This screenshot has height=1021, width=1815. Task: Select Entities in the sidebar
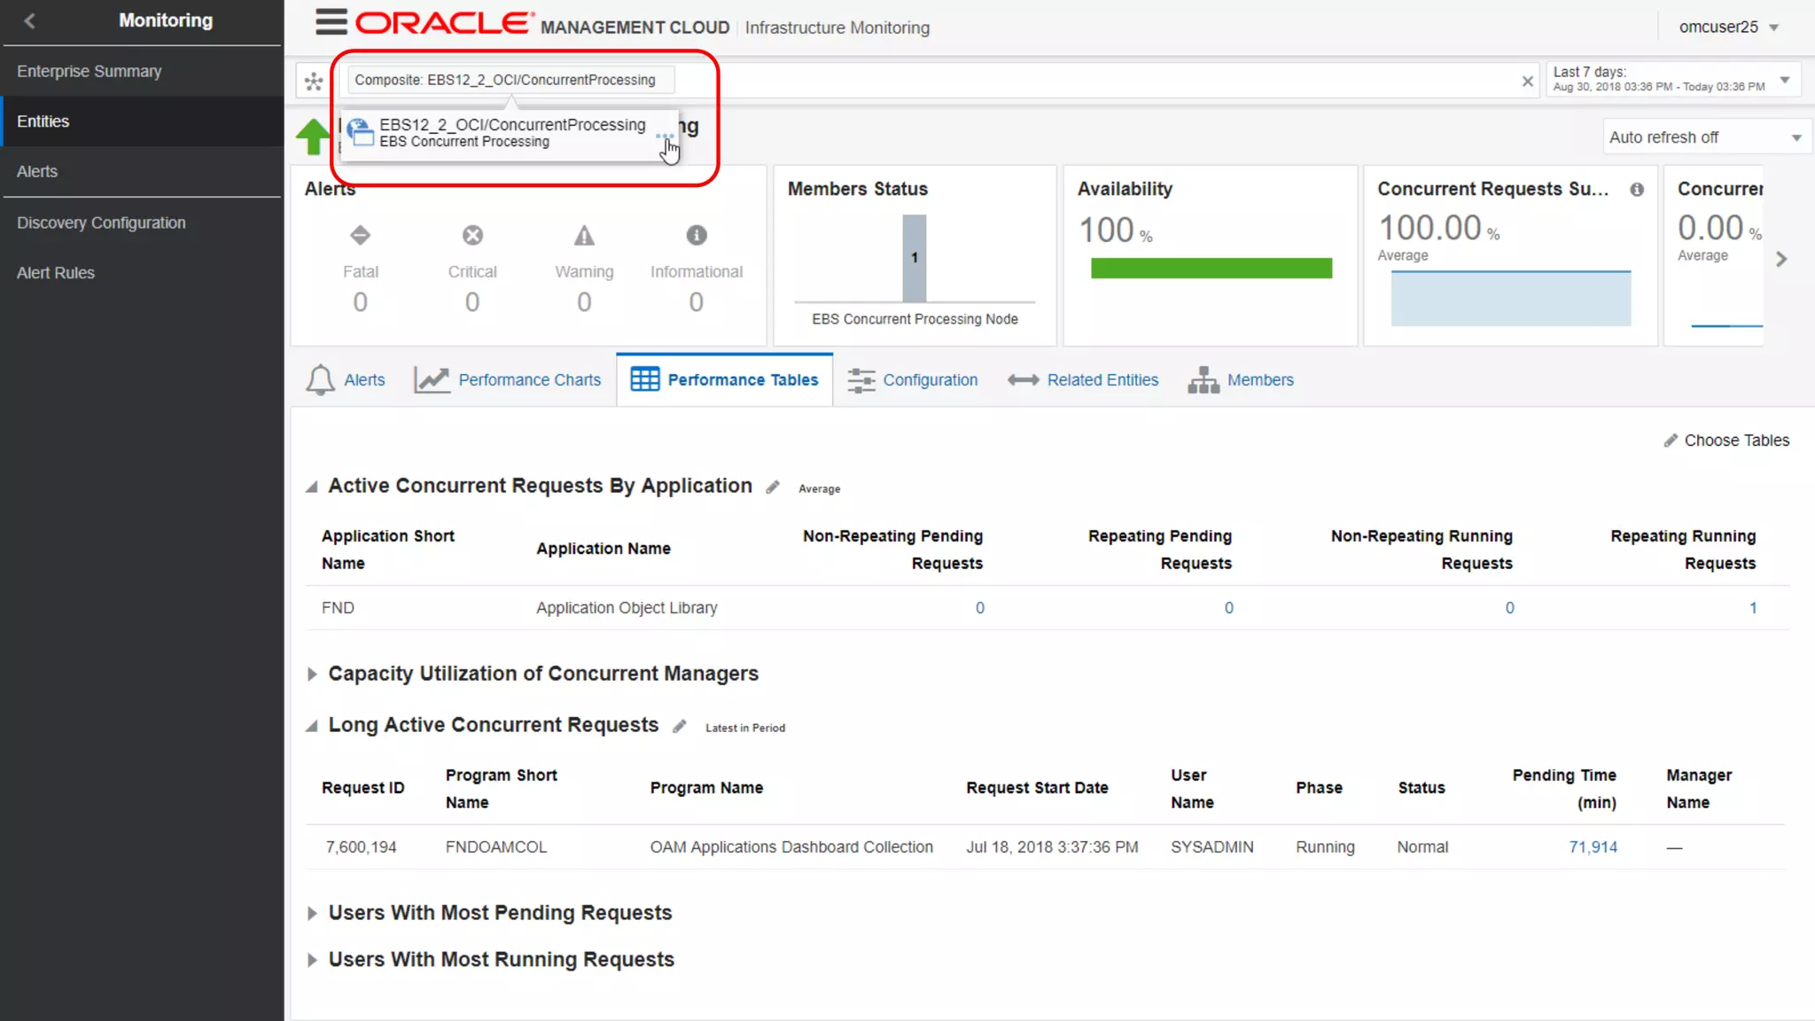click(x=142, y=121)
